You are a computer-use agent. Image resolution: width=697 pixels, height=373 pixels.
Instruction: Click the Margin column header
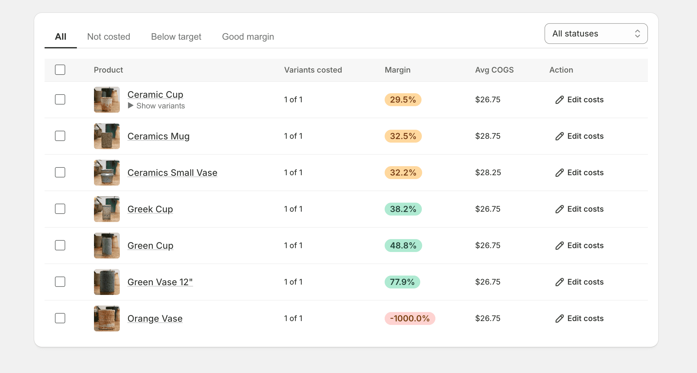coord(398,70)
